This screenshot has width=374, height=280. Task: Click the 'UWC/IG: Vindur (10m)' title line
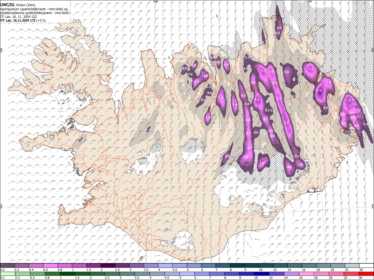(18, 5)
